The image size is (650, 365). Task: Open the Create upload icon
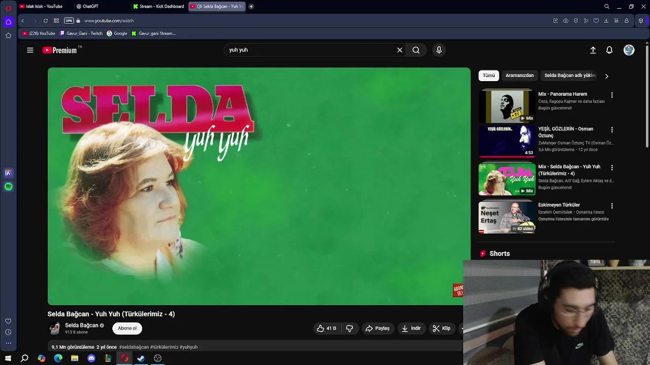(593, 50)
